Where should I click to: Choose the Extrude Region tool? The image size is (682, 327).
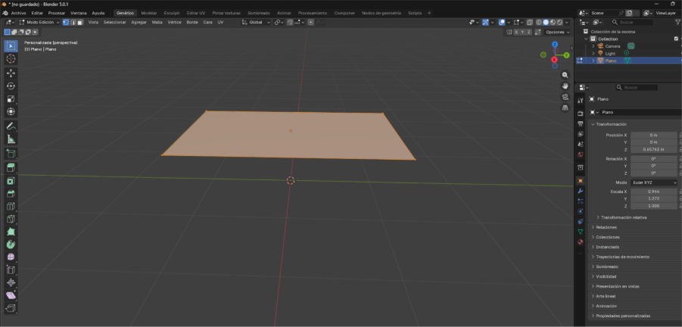tap(11, 167)
